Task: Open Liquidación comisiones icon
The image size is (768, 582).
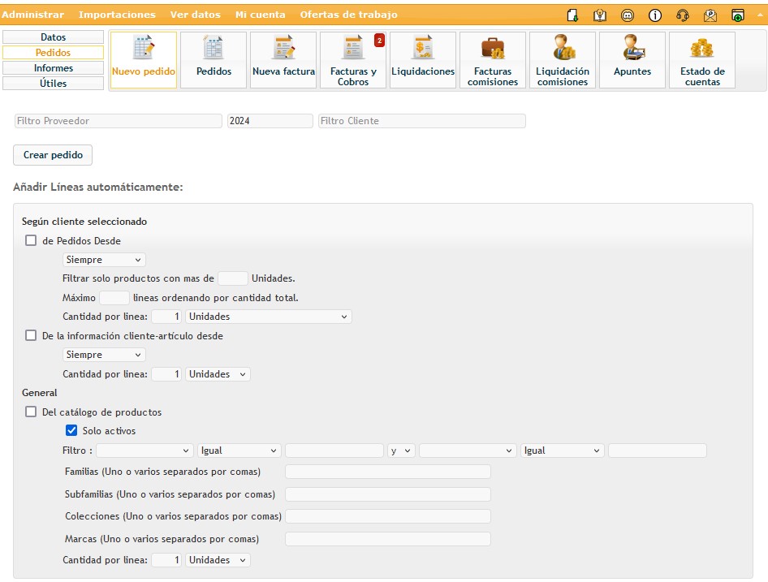Action: coord(563,60)
